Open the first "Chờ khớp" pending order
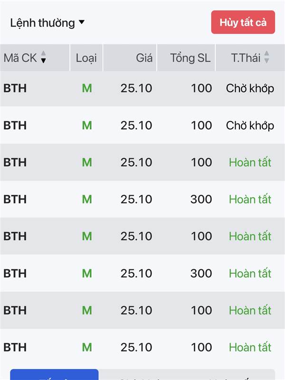 pyautogui.click(x=250, y=88)
